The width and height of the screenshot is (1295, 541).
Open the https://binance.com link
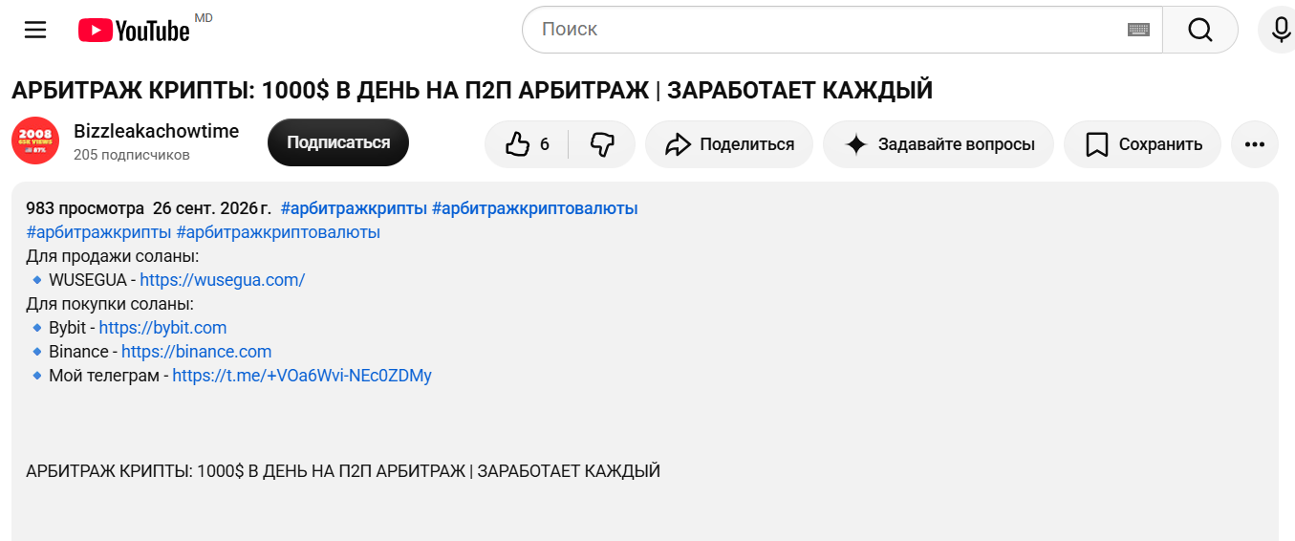point(196,352)
